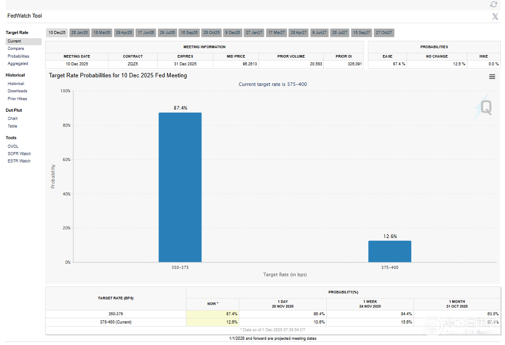The height and width of the screenshot is (345, 505).
Task: Open the 27 Oct27 meeting tab
Action: pos(384,33)
